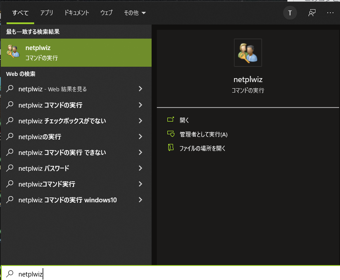
Task: Click the 開く open icon
Action: pos(170,120)
